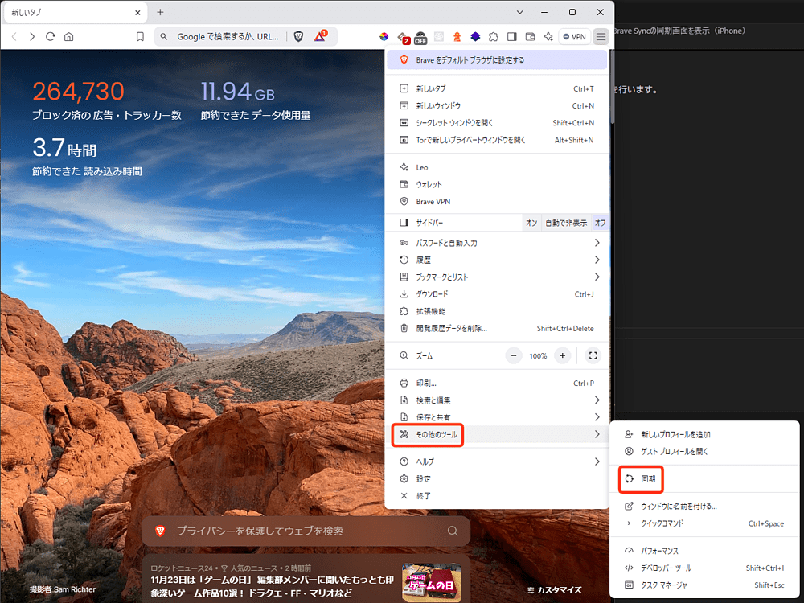Set sidebar to 自動で非表示

tap(566, 223)
